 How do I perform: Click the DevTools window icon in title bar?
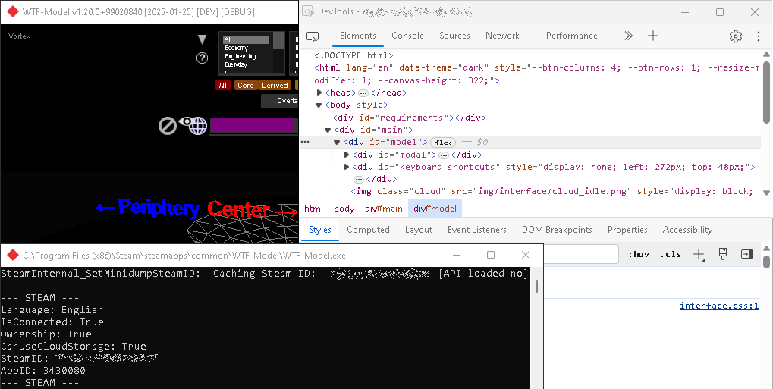306,11
